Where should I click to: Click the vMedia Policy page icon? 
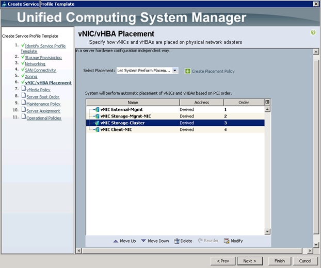coord(24,89)
